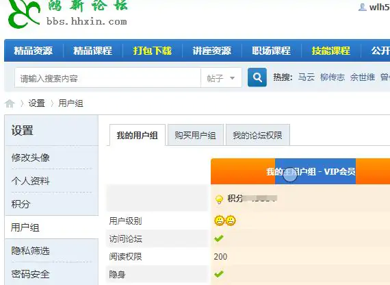Click 用户组 in the breadcrumb
This screenshot has width=390, height=285.
click(70, 103)
